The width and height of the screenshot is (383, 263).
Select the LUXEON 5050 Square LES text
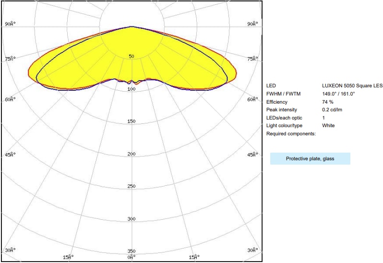tap(352, 86)
